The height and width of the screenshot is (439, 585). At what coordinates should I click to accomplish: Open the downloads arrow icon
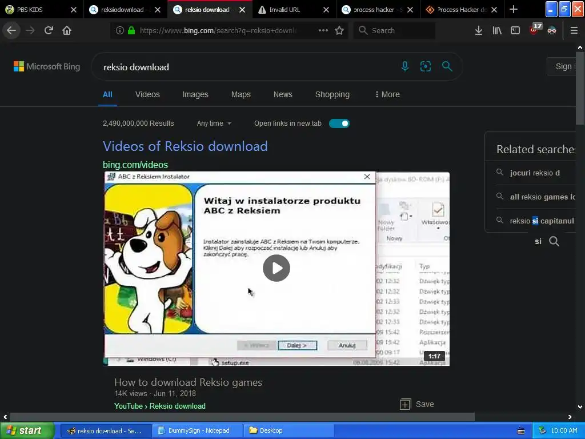pos(479,30)
